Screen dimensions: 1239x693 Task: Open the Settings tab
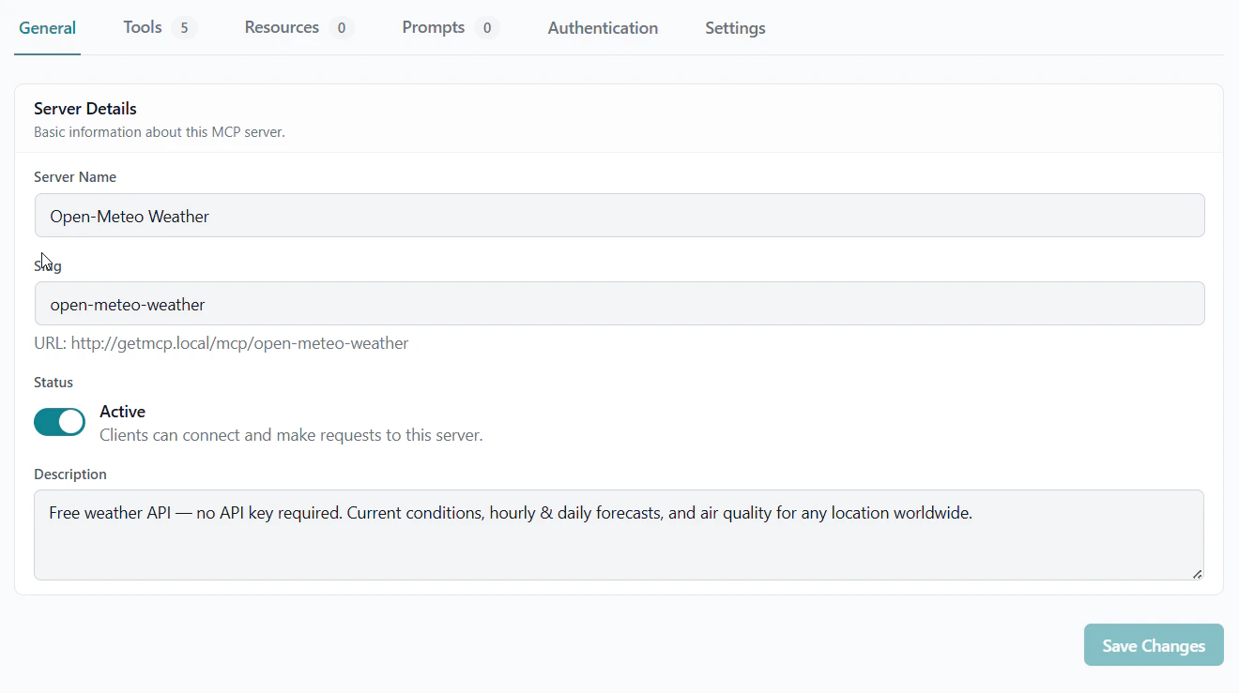(x=735, y=28)
